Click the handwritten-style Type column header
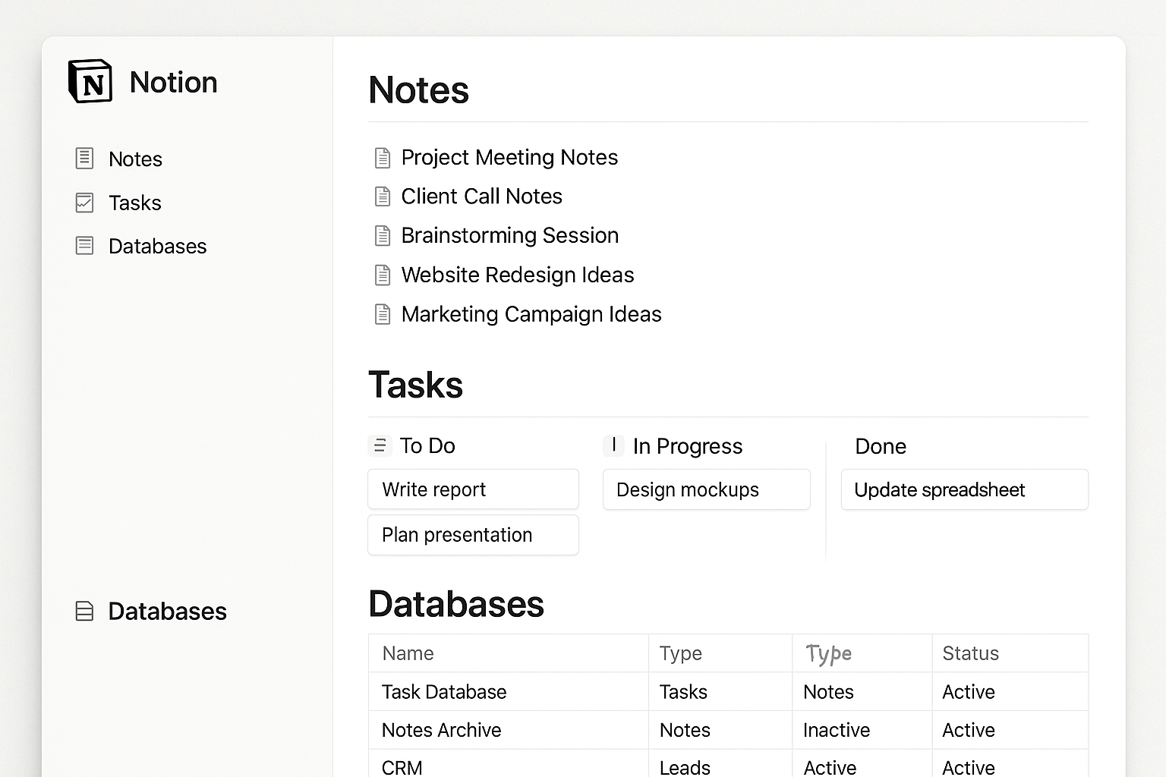 [x=862, y=653]
